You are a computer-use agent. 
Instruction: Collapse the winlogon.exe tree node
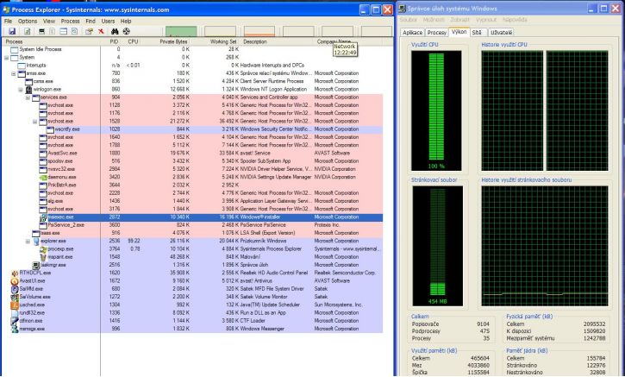21,90
